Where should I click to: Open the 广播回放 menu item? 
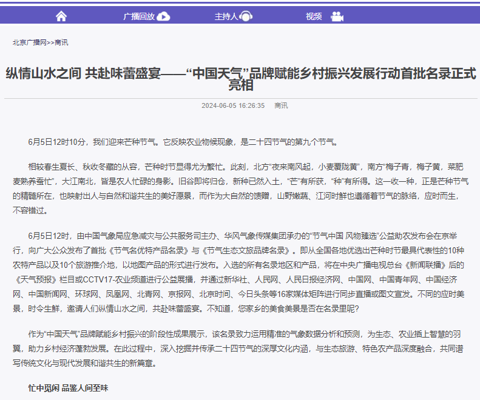click(139, 16)
